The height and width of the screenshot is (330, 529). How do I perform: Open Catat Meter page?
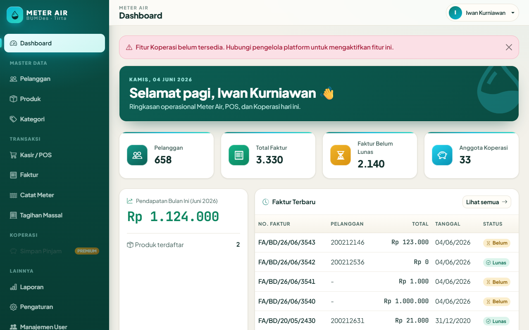[55, 195]
